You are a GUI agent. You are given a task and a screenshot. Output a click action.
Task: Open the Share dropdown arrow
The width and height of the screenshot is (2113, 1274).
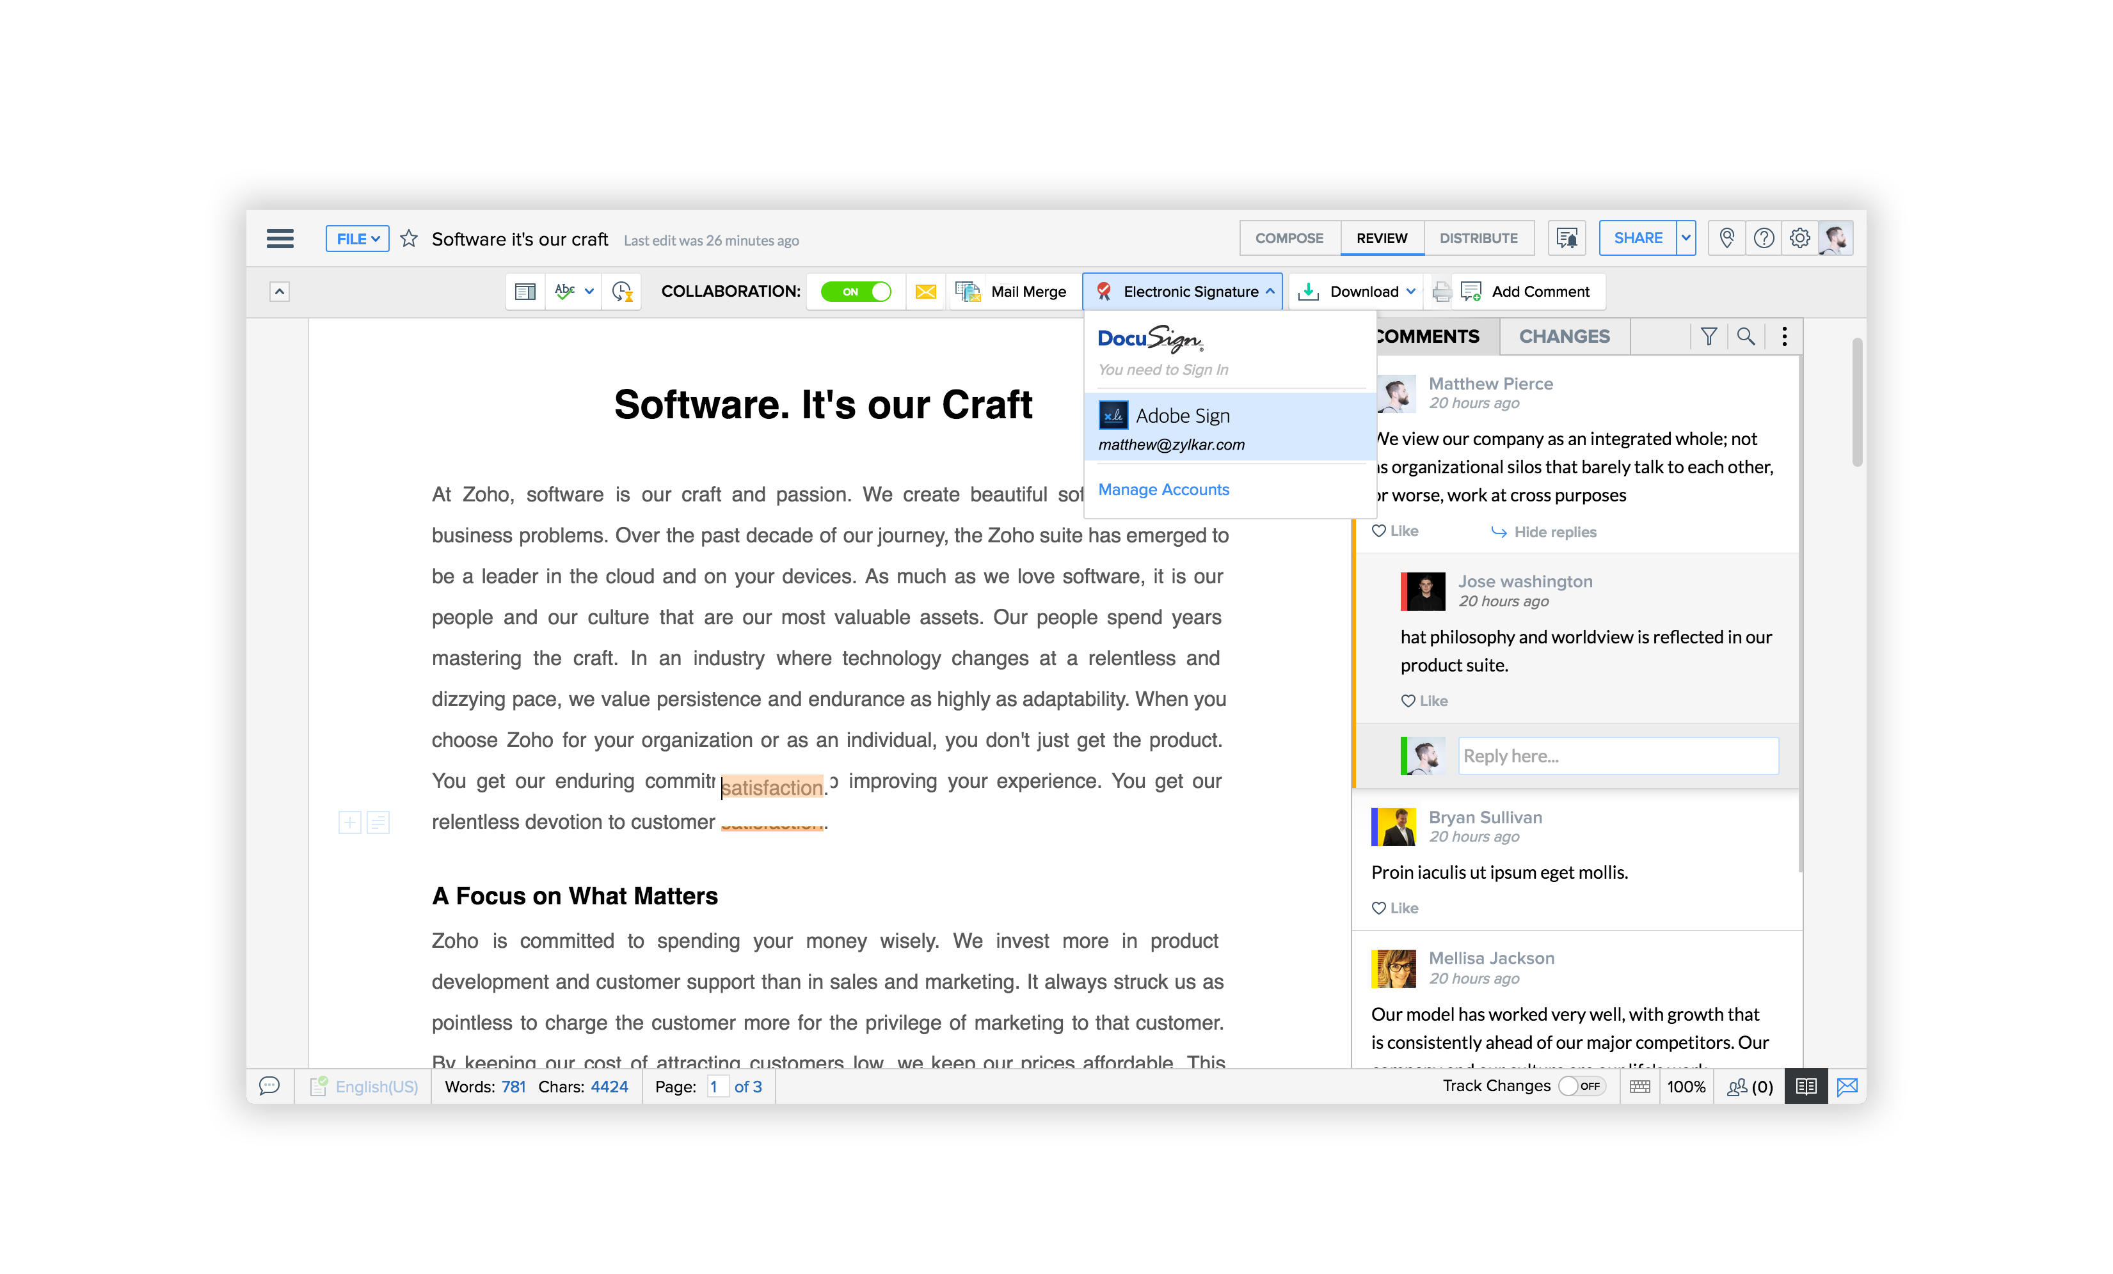(1686, 239)
